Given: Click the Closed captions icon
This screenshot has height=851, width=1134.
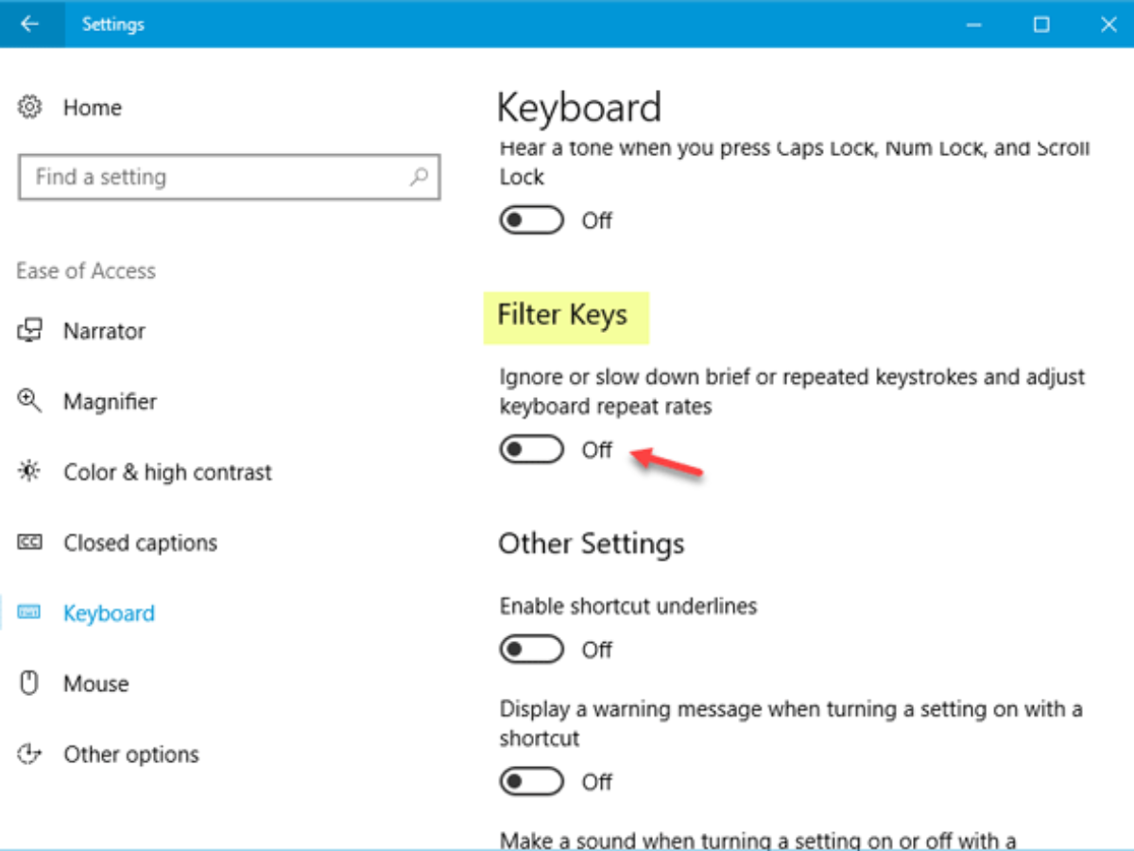Looking at the screenshot, I should [x=30, y=543].
